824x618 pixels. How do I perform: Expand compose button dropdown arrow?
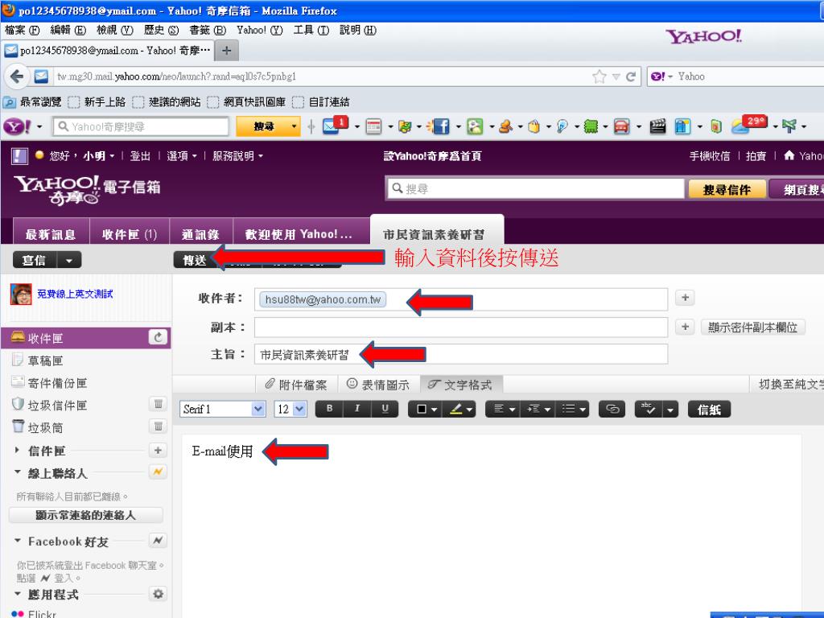(x=69, y=260)
